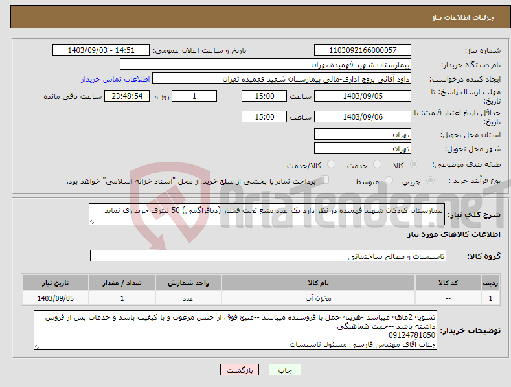
Task: Click the تعداد / مقدار column header
Action: tap(122, 283)
